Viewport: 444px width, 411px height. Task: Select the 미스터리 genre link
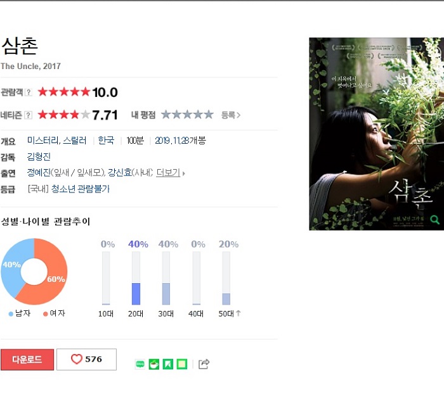(x=43, y=140)
